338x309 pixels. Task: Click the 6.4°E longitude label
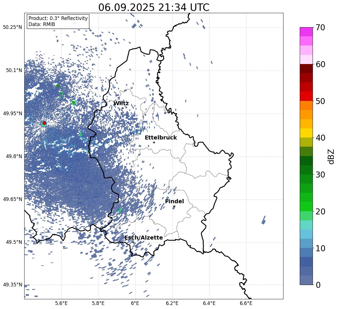(x=209, y=303)
